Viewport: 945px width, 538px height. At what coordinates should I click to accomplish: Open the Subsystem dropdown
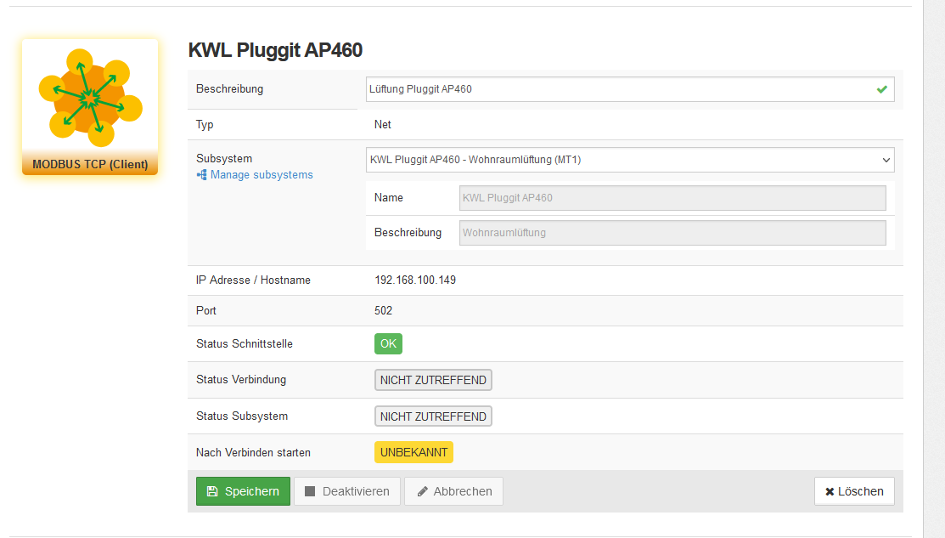click(x=630, y=160)
